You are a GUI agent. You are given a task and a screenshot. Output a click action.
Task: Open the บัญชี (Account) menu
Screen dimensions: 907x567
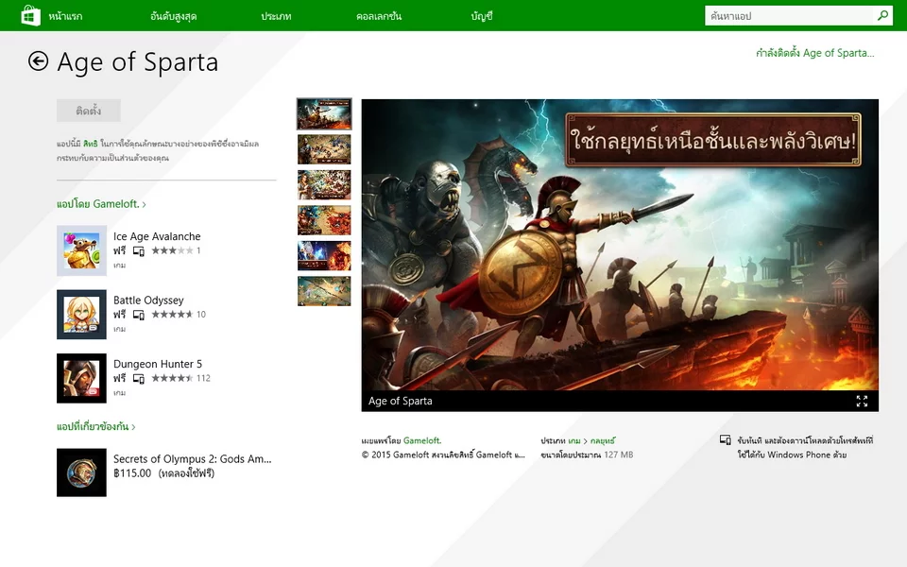coord(482,16)
